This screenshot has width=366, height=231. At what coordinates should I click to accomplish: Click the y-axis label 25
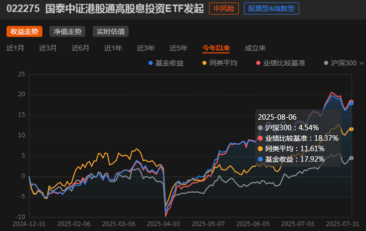coord(21,74)
